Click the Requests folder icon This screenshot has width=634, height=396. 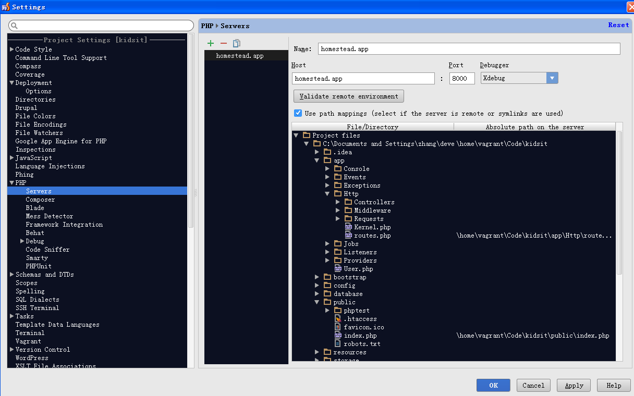[348, 219]
